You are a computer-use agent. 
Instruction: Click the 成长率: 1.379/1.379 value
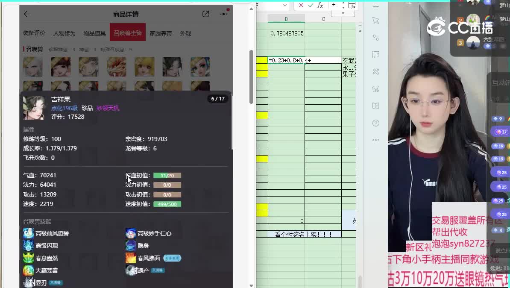coord(50,148)
